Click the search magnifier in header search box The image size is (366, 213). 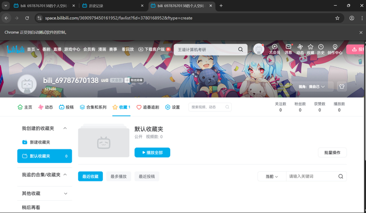tap(241, 49)
